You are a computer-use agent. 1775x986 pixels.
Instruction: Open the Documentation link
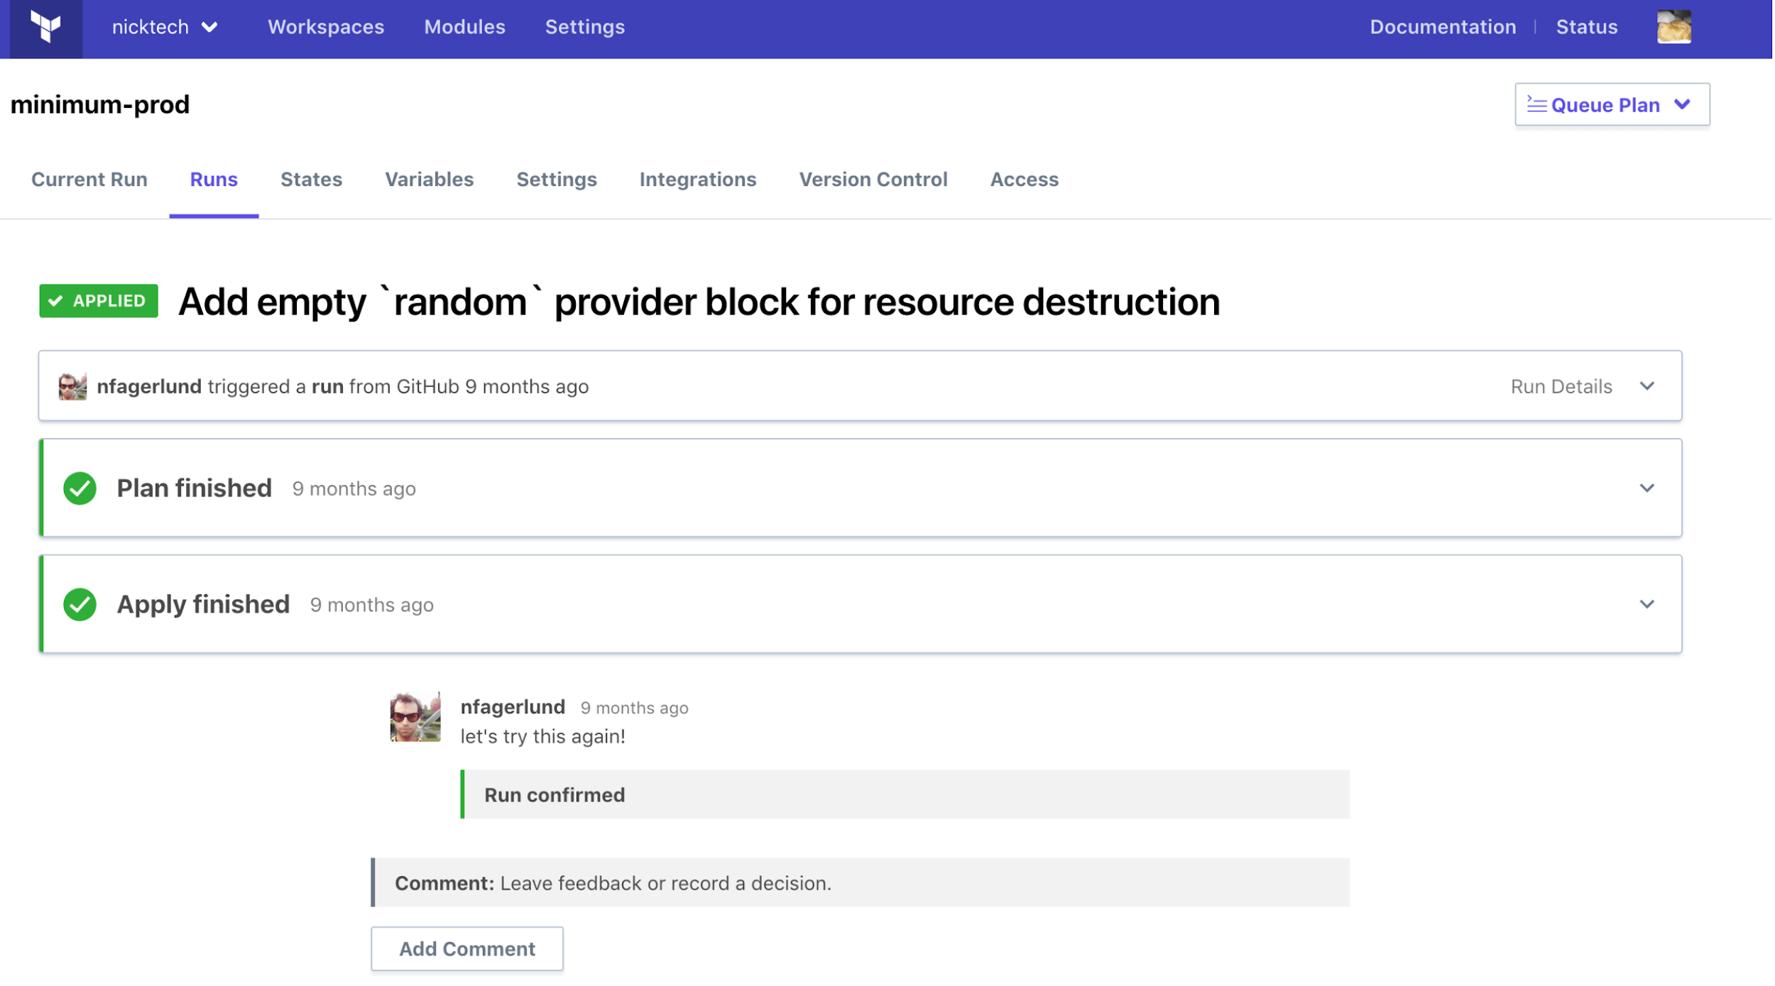coord(1443,27)
